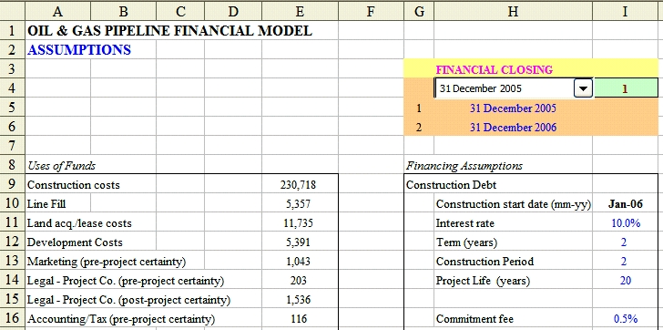Select column B header
Screen dimensions: 663x330
coord(124,12)
